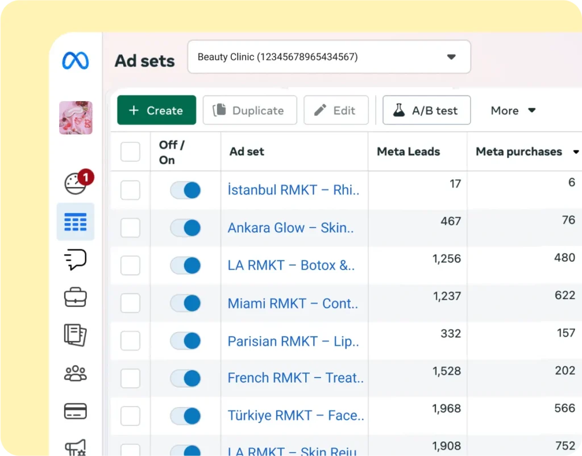Viewport: 582px width, 456px height.
Task: Select the 1,237 Meta Leads value
Action: tap(447, 296)
